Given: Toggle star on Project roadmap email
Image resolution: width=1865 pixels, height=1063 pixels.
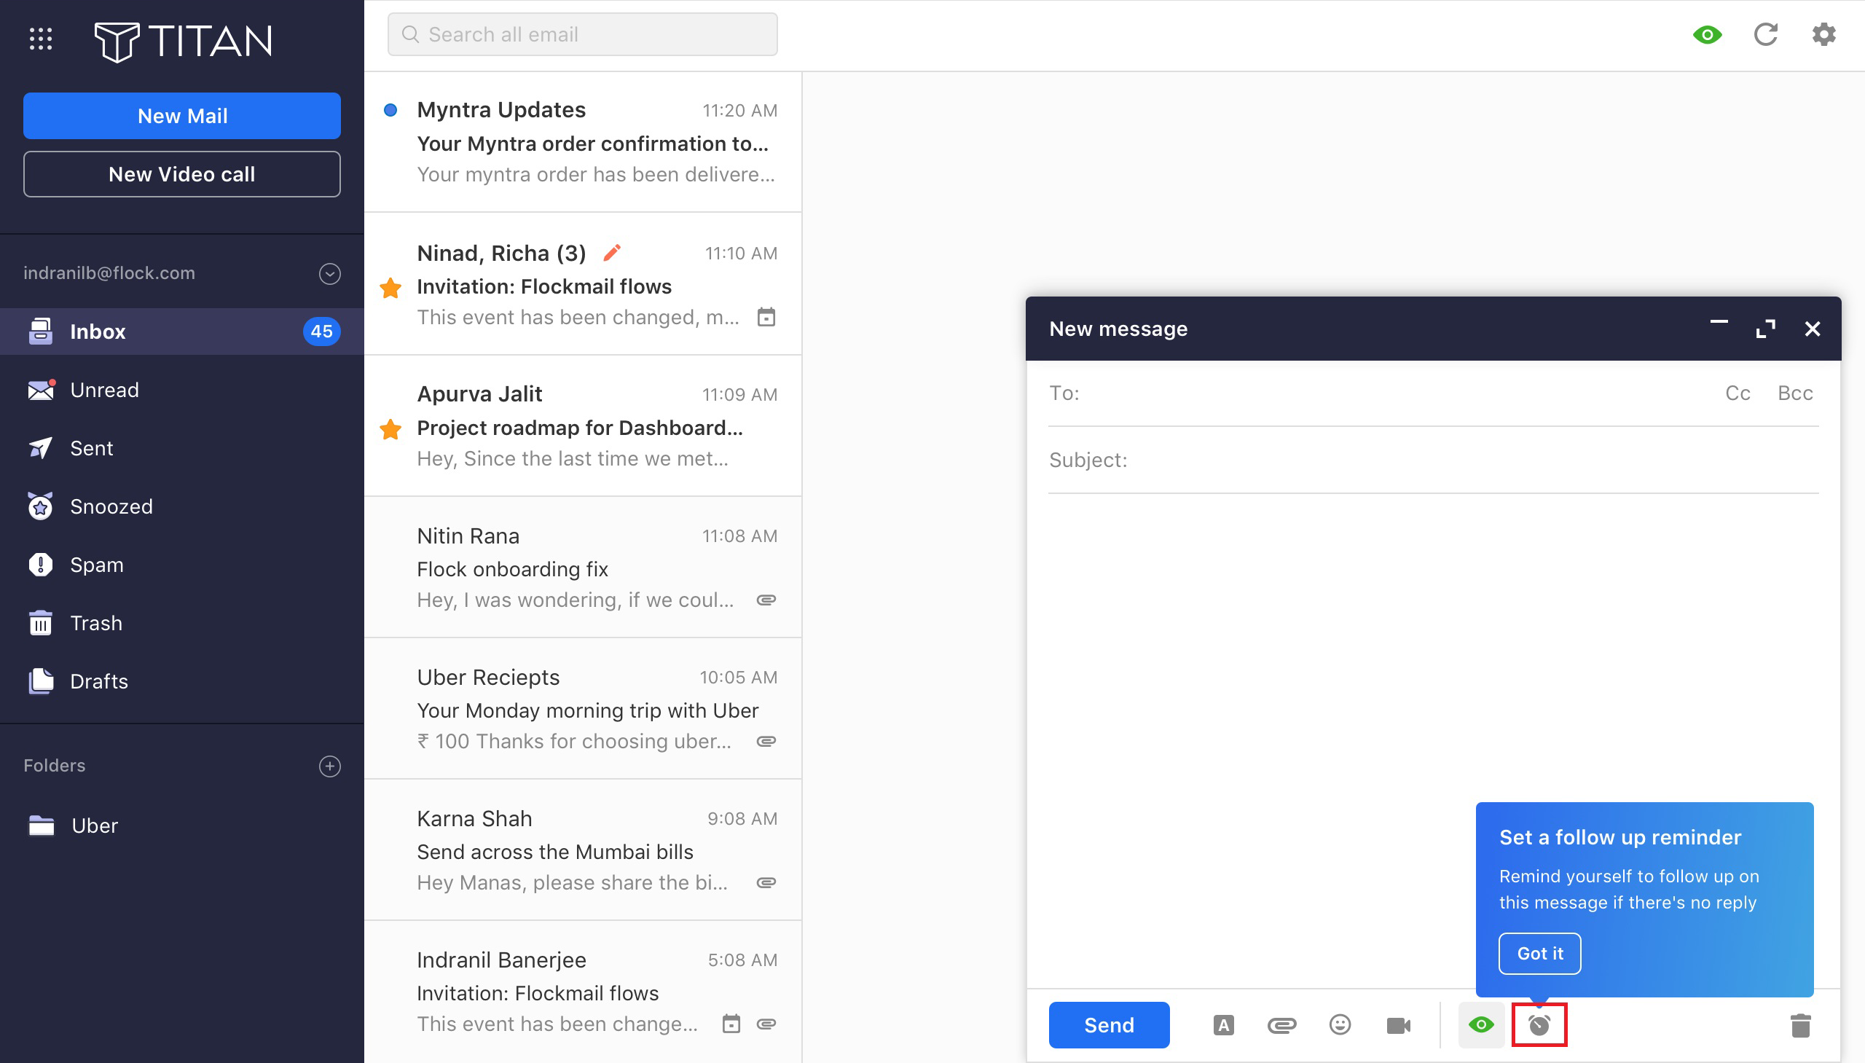Looking at the screenshot, I should [390, 429].
